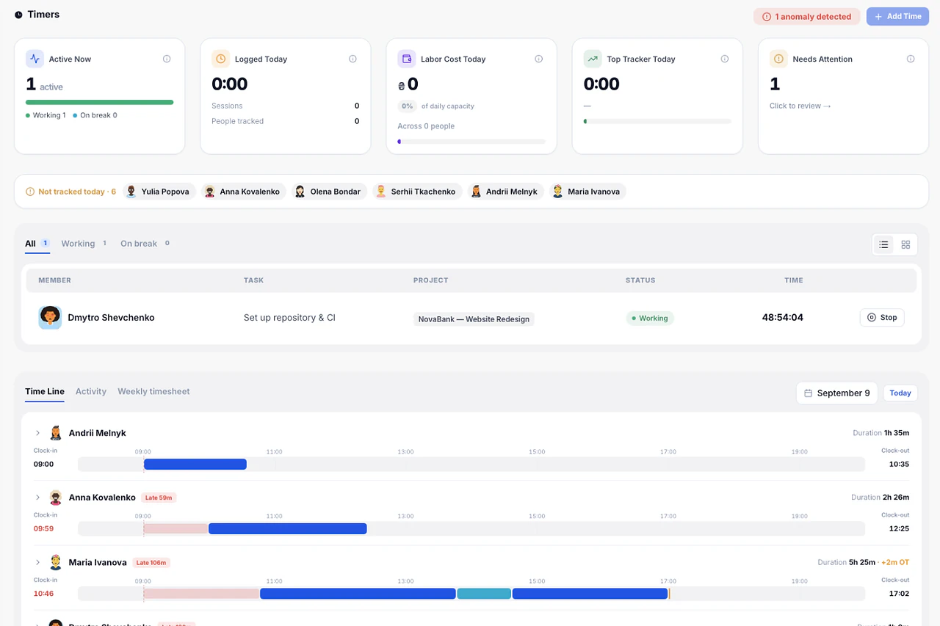Select Andrii Melnyk not-tracked chip
The height and width of the screenshot is (626, 940).
click(x=505, y=192)
